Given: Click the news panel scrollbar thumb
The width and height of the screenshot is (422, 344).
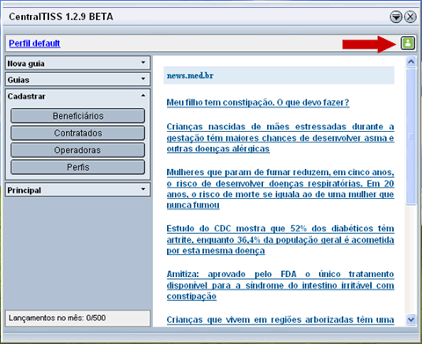Looking at the screenshot, I should (x=411, y=136).
